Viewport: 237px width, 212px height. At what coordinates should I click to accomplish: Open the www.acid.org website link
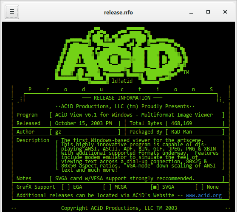204,195
